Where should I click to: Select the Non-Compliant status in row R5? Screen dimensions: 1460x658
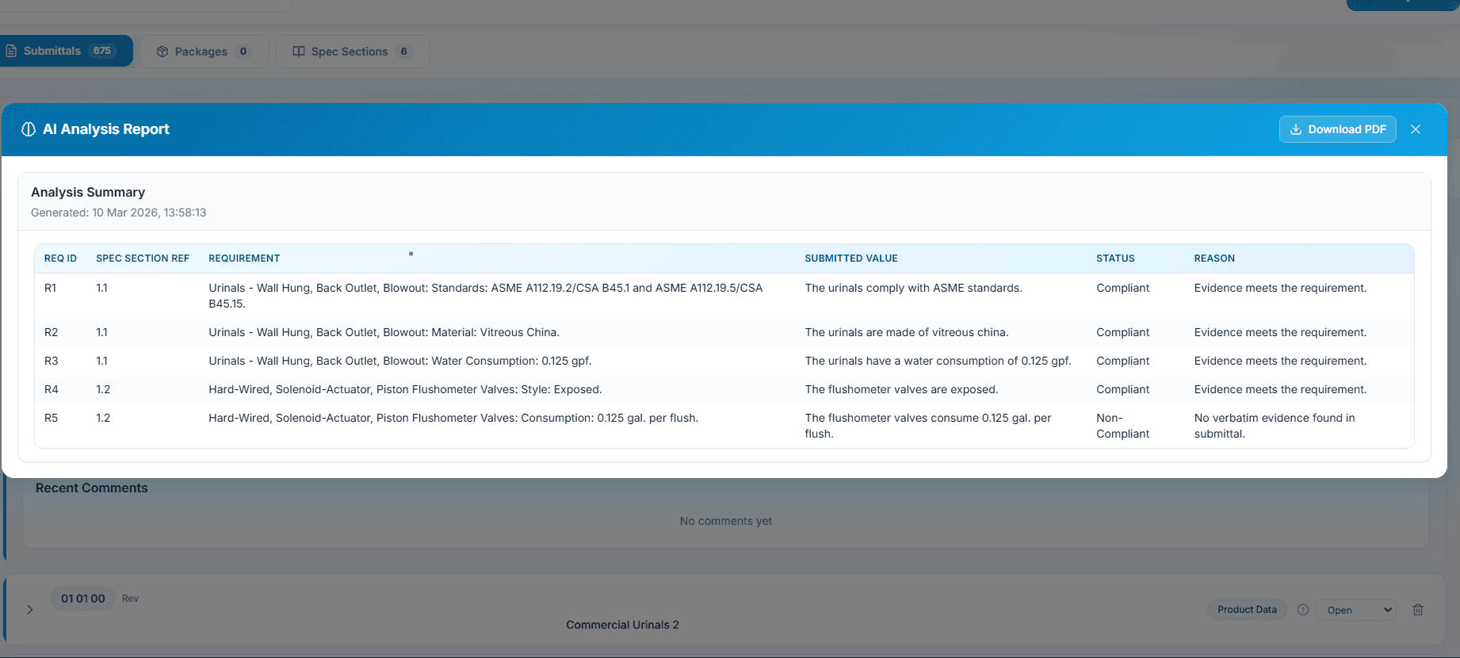point(1122,426)
